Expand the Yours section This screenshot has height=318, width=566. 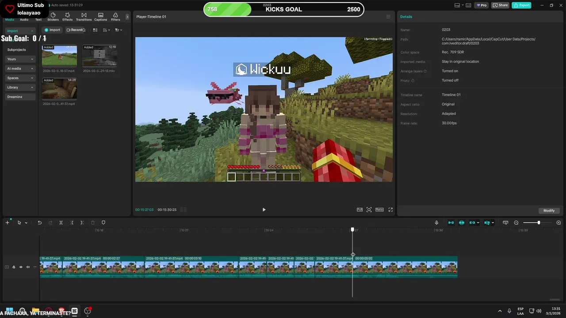(20, 59)
